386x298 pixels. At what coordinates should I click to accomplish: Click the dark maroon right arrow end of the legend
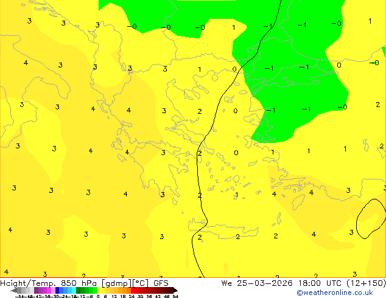click(175, 290)
